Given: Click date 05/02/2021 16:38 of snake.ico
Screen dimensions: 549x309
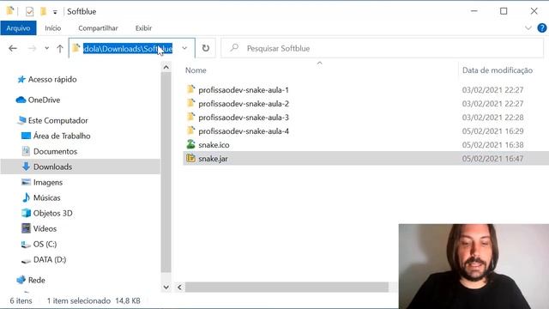Looking at the screenshot, I should coord(492,145).
